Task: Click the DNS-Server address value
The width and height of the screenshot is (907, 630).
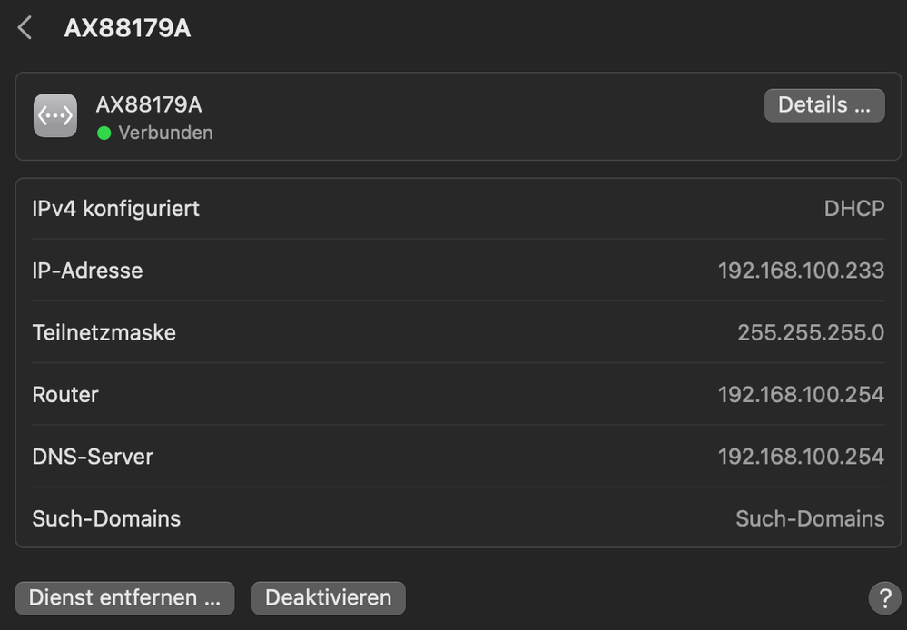Action: click(801, 457)
